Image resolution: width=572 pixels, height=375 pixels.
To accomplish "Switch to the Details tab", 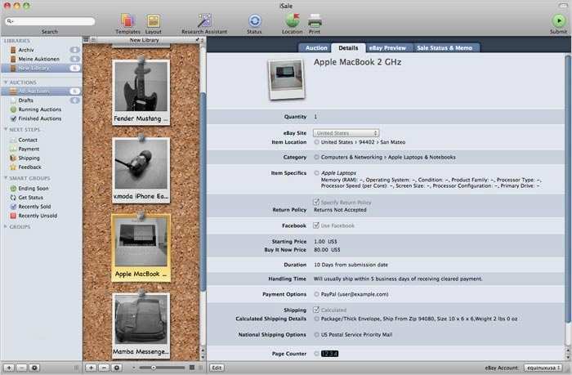I will point(348,47).
